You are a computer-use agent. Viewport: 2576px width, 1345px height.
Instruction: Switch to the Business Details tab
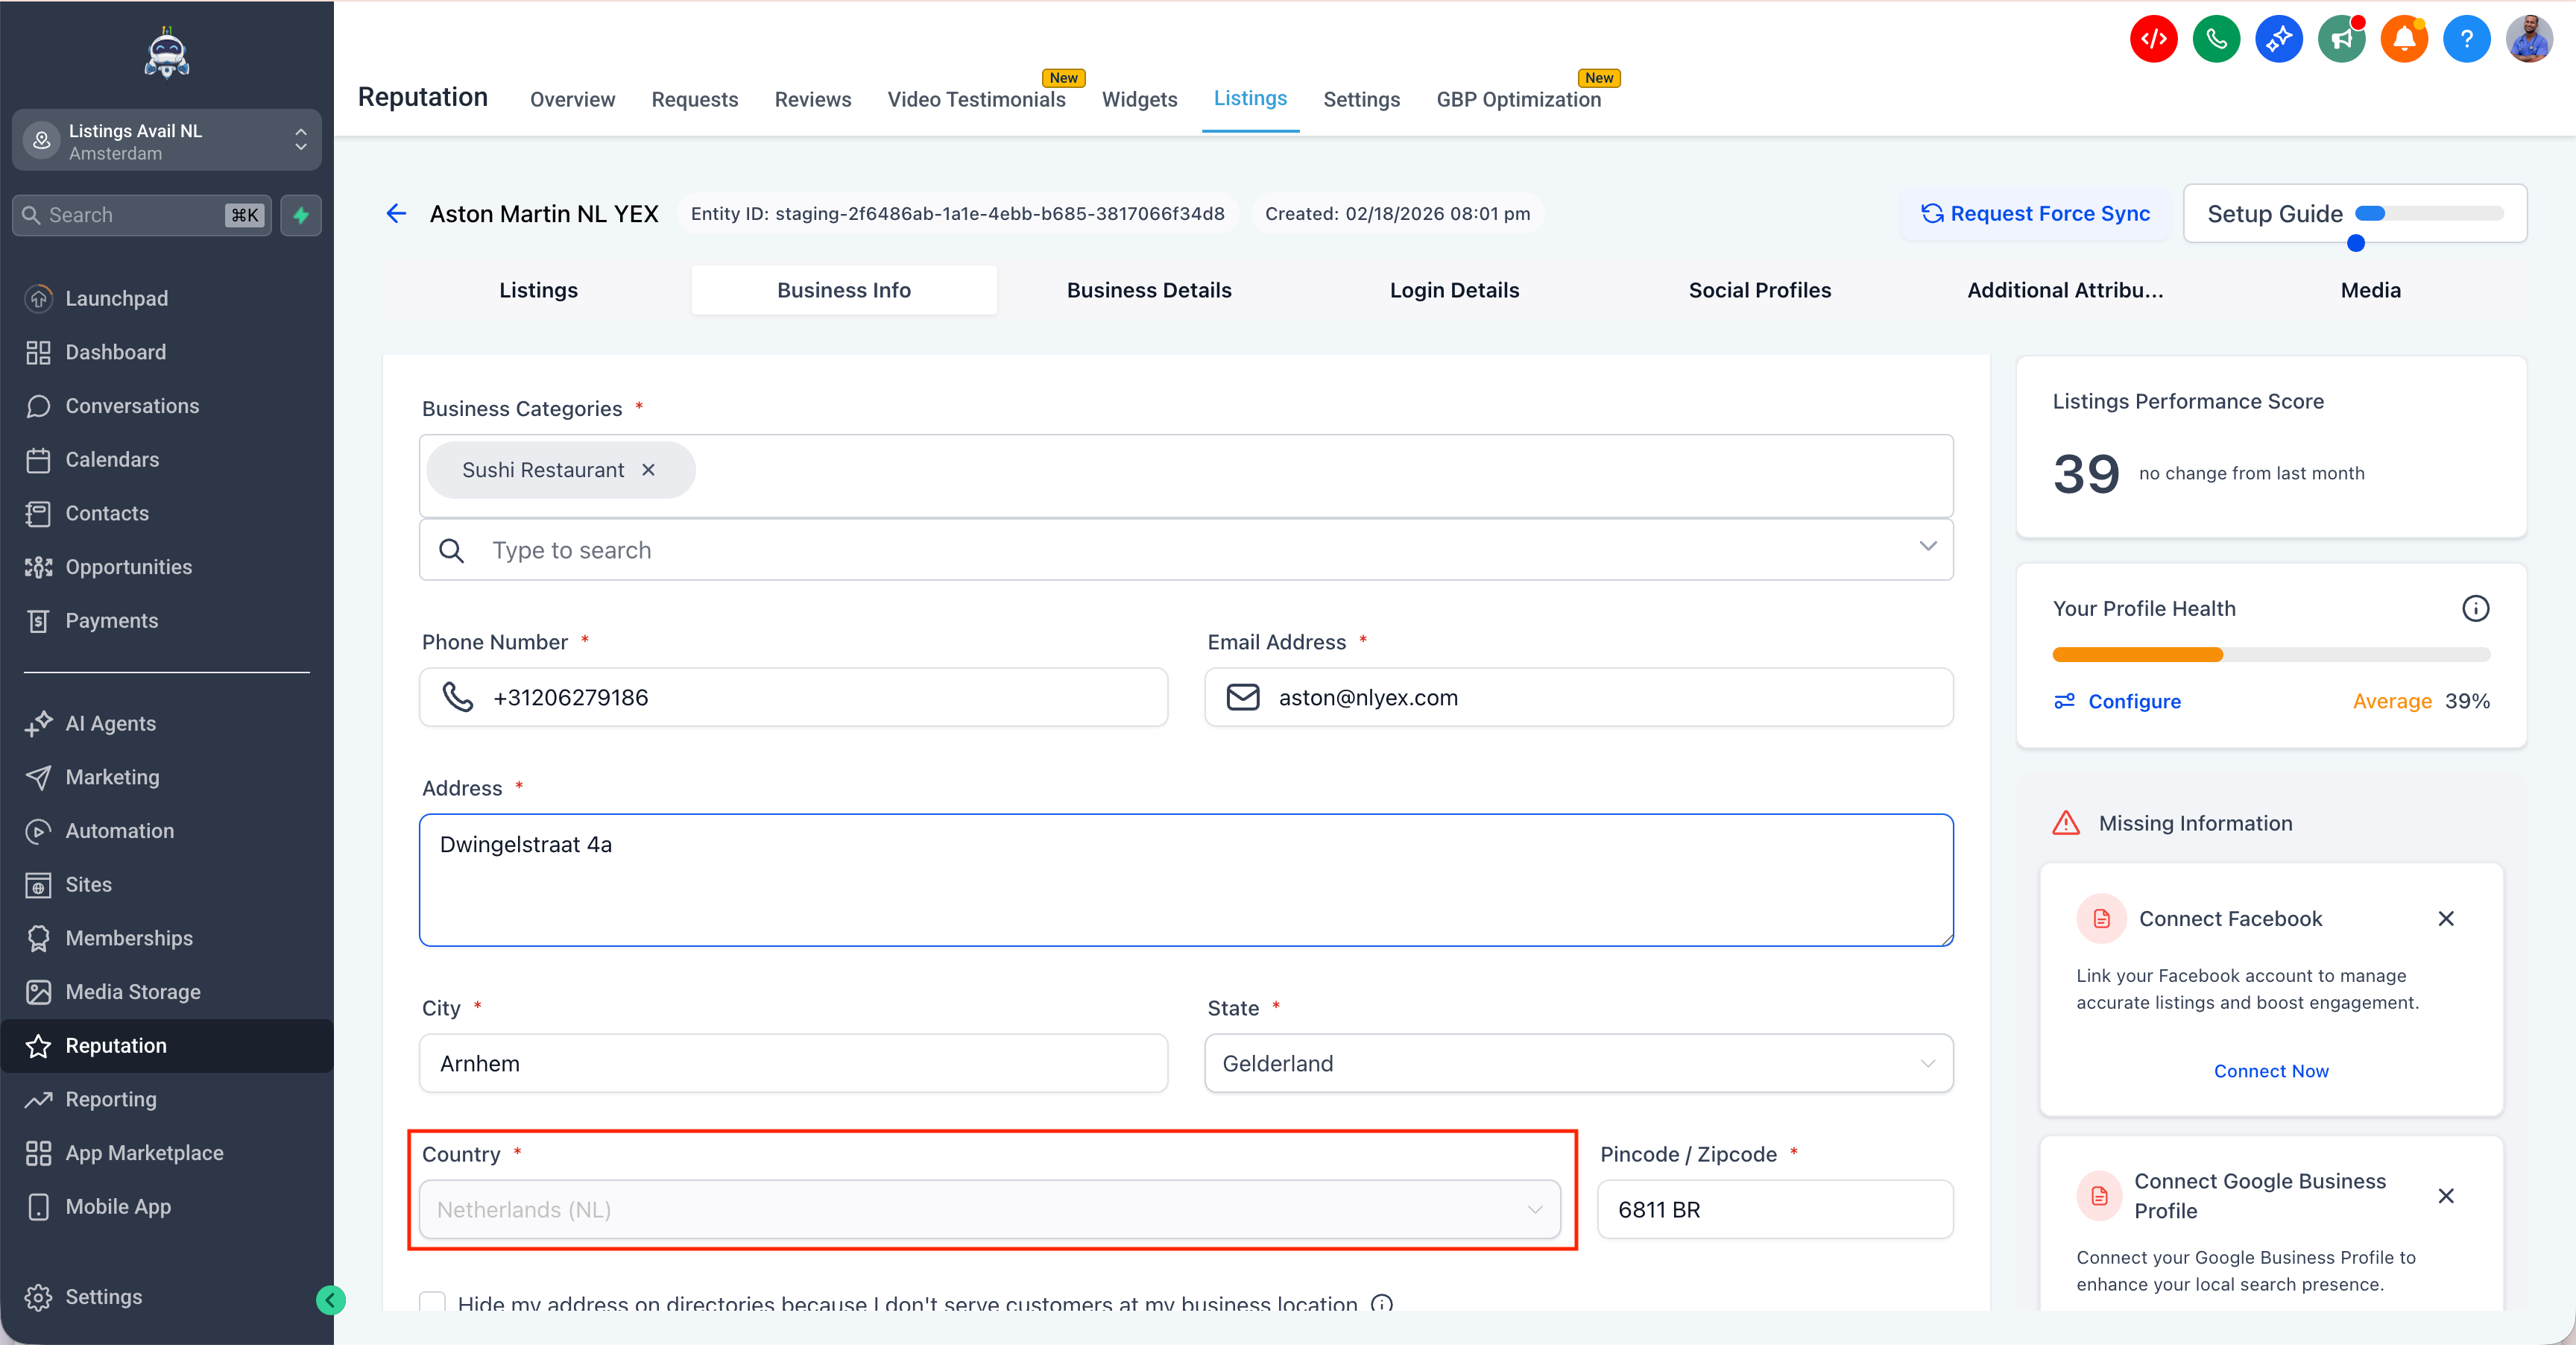1148,290
